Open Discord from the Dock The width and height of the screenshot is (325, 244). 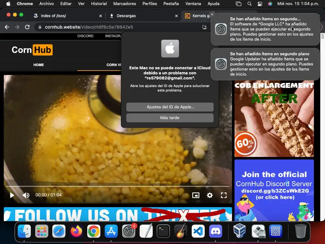click(x=216, y=231)
